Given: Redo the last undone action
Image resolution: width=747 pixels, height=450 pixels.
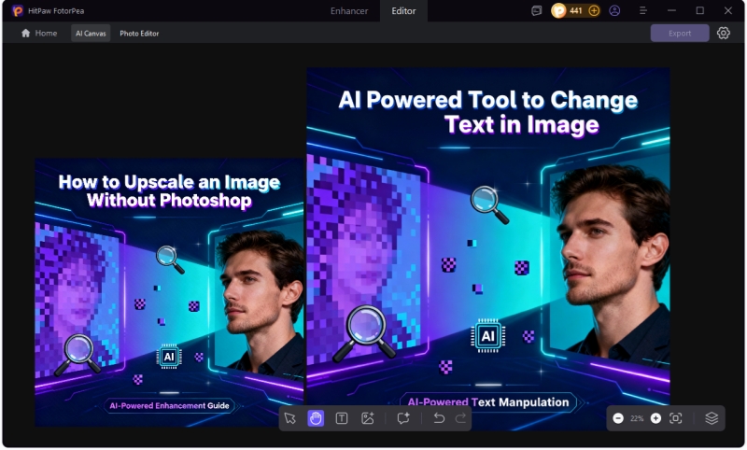Looking at the screenshot, I should pyautogui.click(x=460, y=418).
